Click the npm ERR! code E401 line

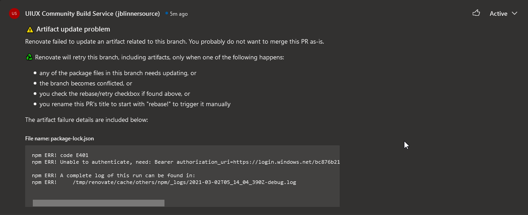pyautogui.click(x=60, y=155)
